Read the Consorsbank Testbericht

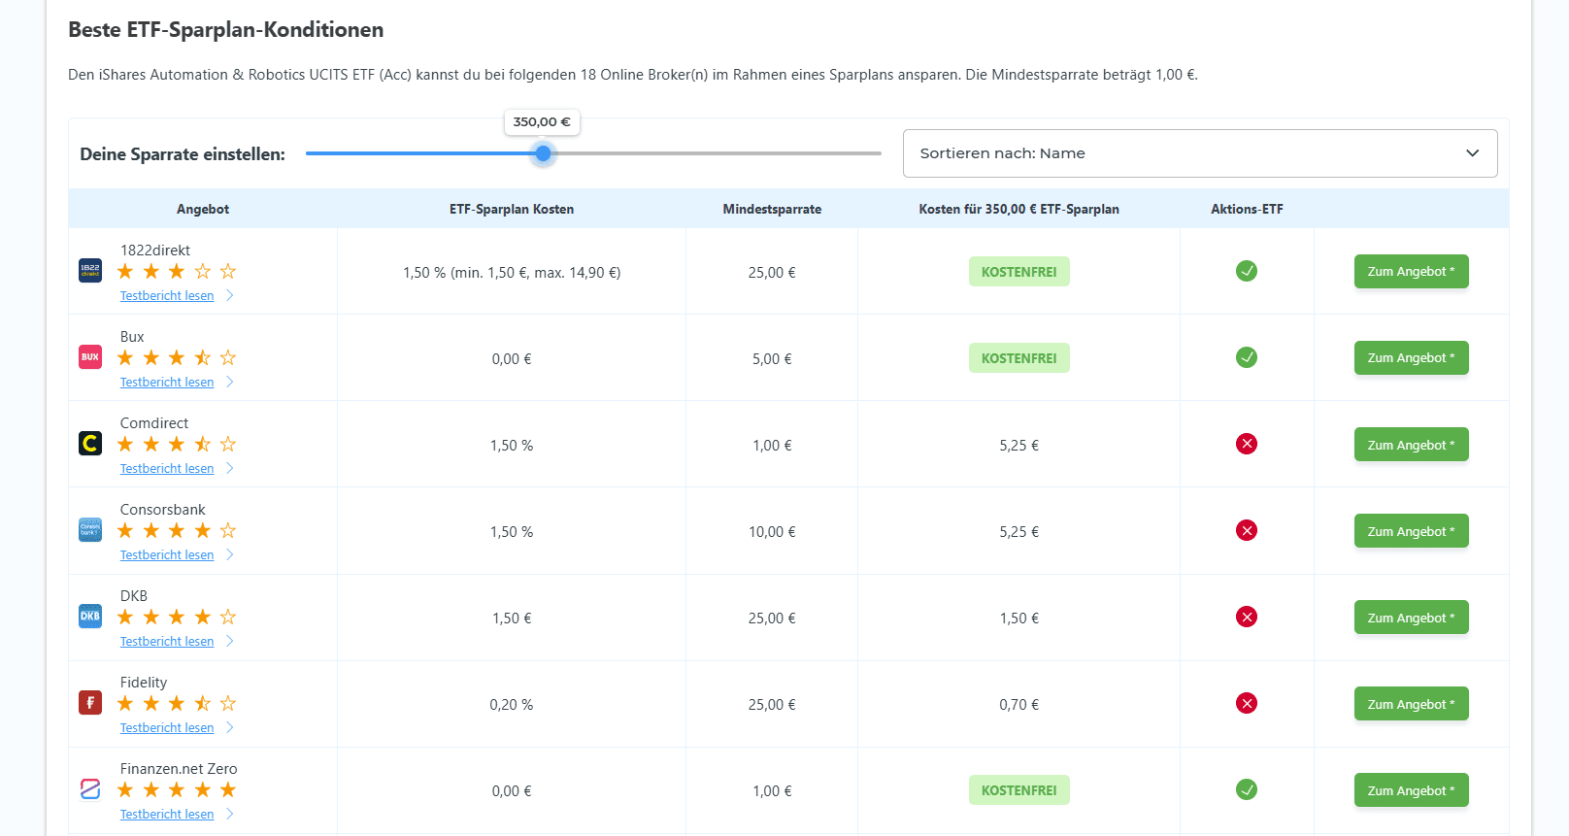(x=167, y=555)
